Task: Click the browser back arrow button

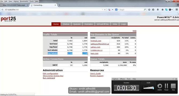Action: [2, 10]
